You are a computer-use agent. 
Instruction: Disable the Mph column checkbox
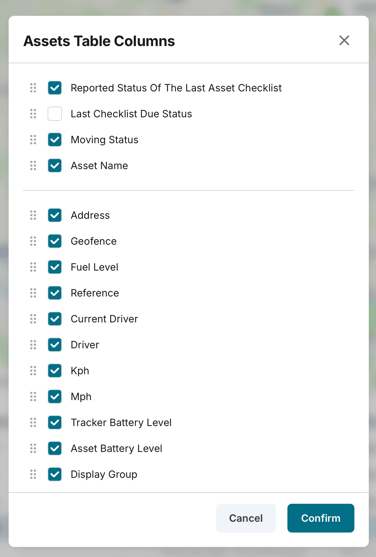click(x=55, y=397)
